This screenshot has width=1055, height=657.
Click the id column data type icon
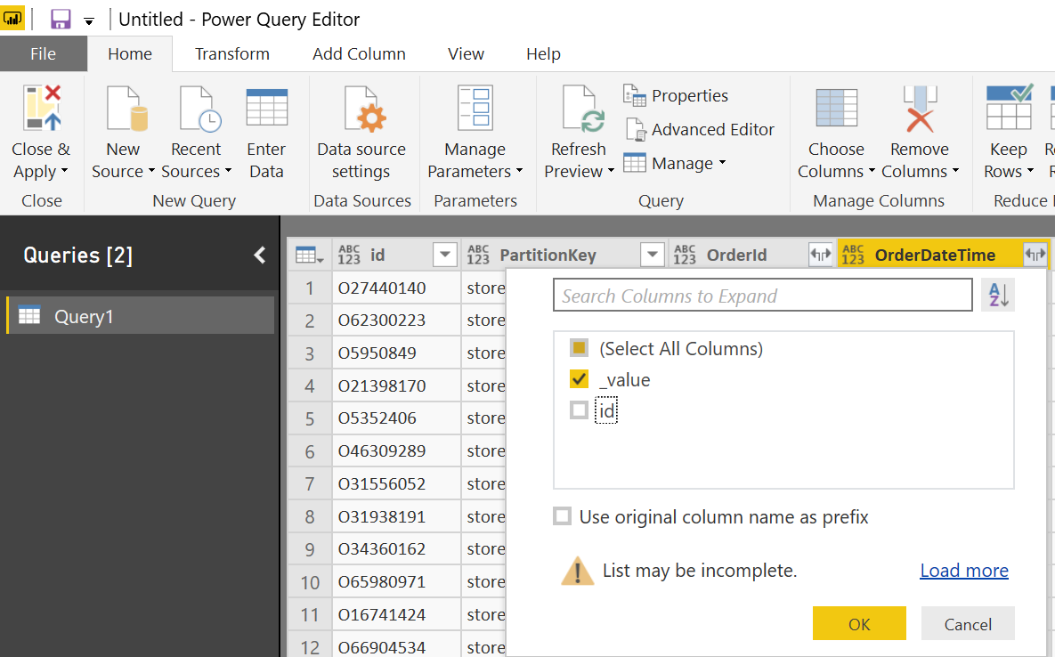coord(349,255)
